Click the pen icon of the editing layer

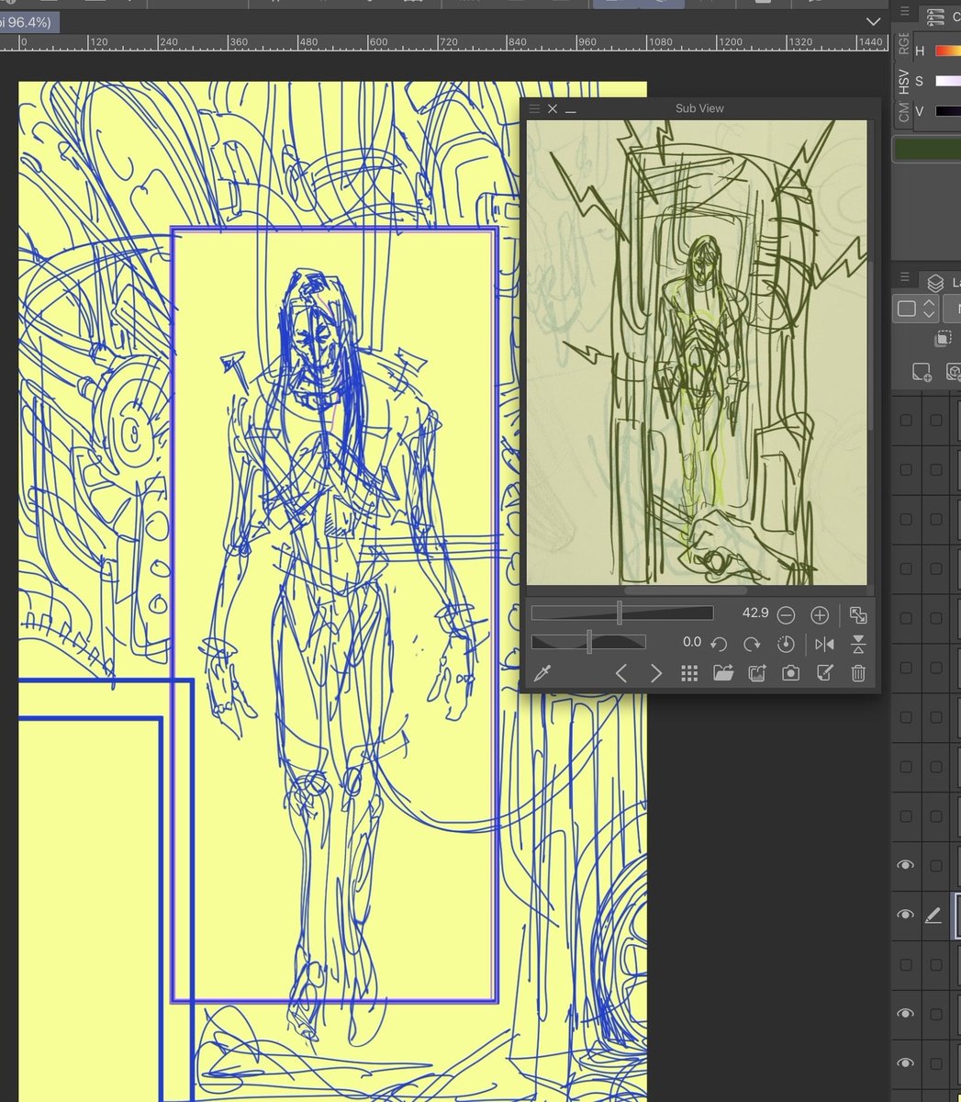933,915
